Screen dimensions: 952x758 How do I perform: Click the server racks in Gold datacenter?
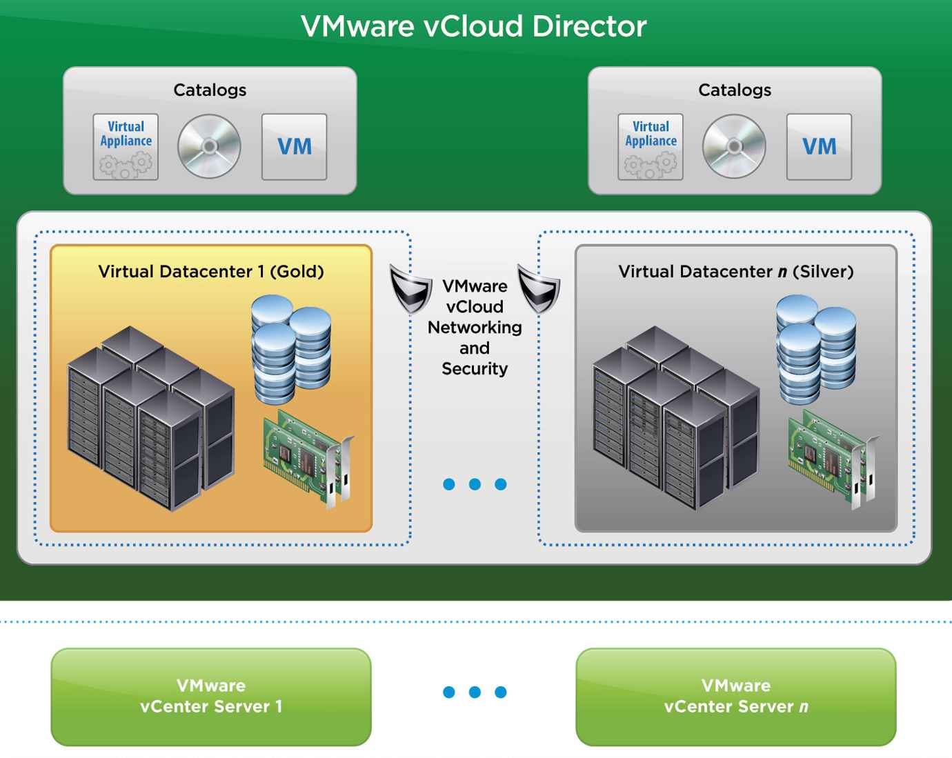coord(151,418)
